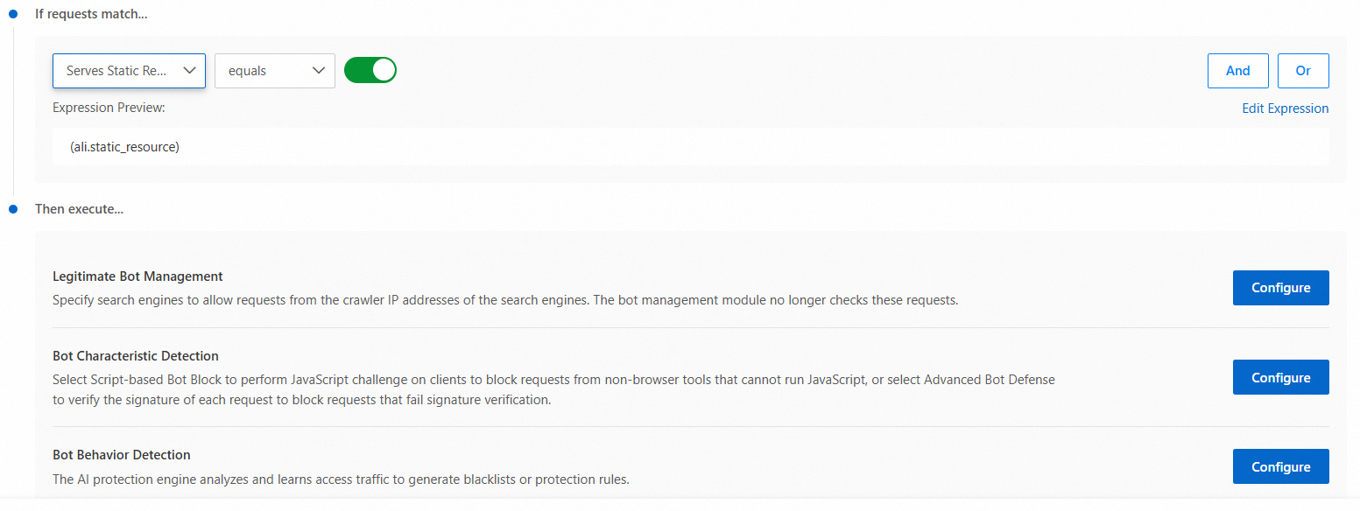Click the chevron arrow in Serves Static Resource field

189,71
